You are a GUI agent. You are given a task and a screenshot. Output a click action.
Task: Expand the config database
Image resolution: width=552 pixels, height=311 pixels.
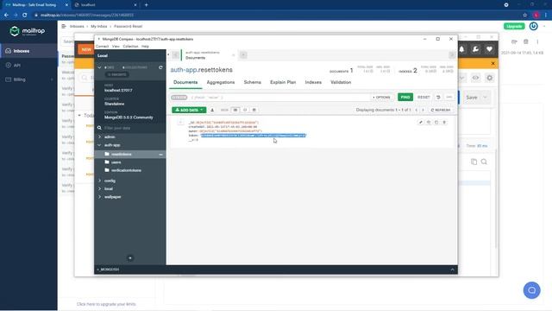(x=100, y=181)
